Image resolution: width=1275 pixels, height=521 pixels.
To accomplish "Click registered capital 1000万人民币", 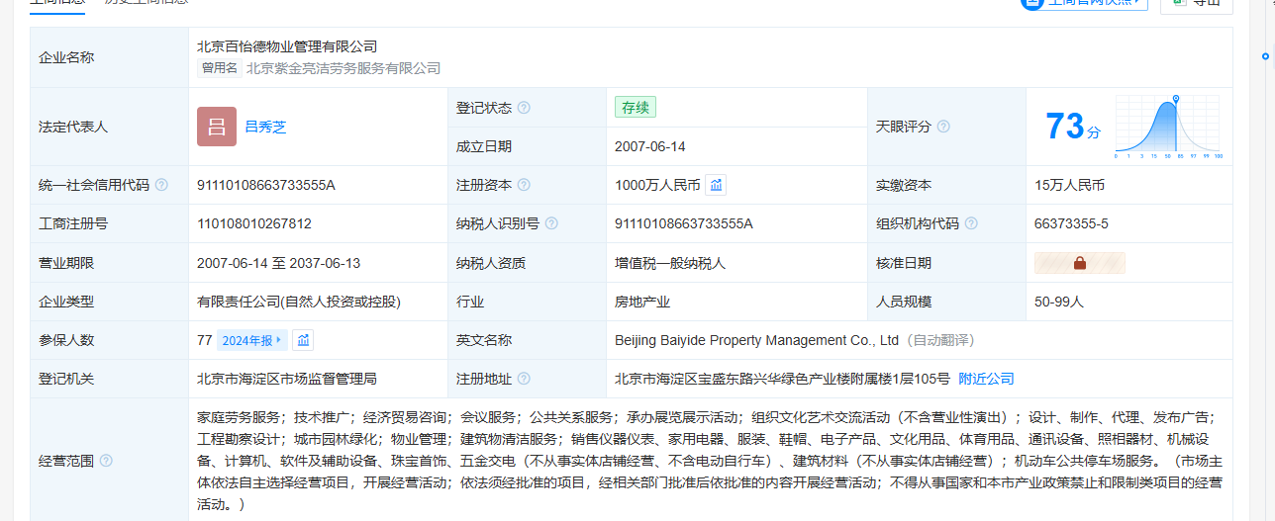I will coord(657,185).
